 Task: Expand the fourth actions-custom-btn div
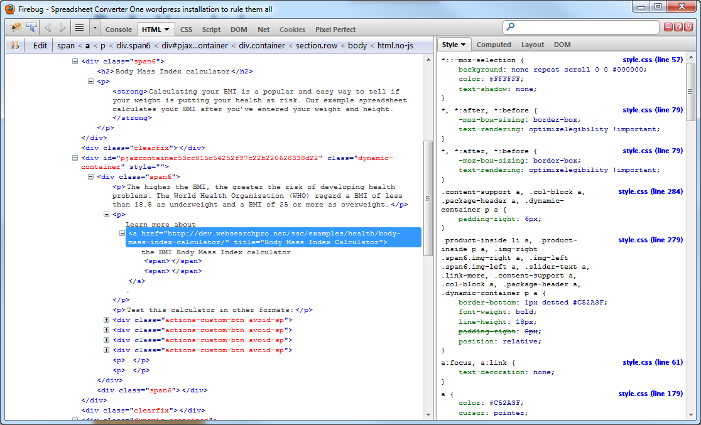pos(106,350)
